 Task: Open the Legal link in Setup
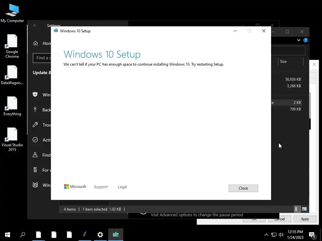pos(122,187)
